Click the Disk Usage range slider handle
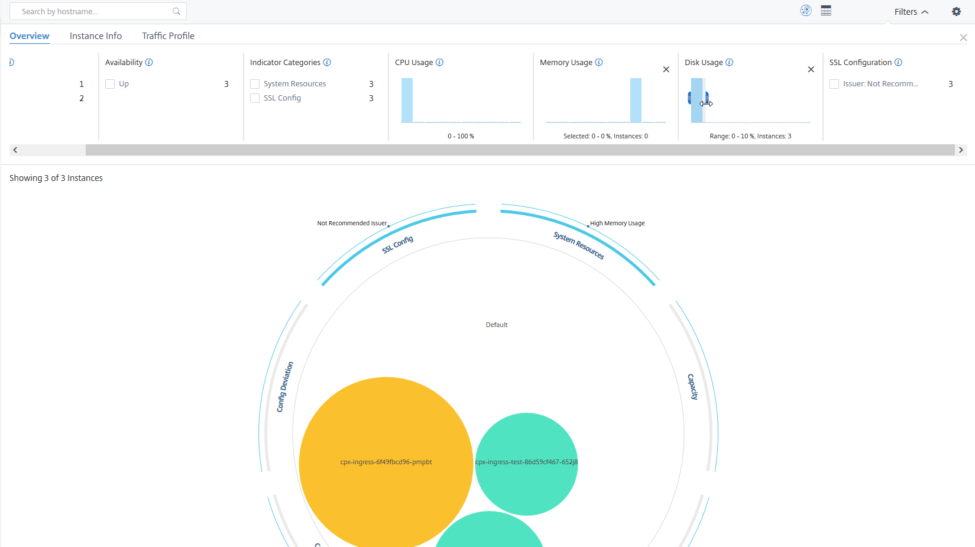The image size is (975, 547). (x=706, y=98)
